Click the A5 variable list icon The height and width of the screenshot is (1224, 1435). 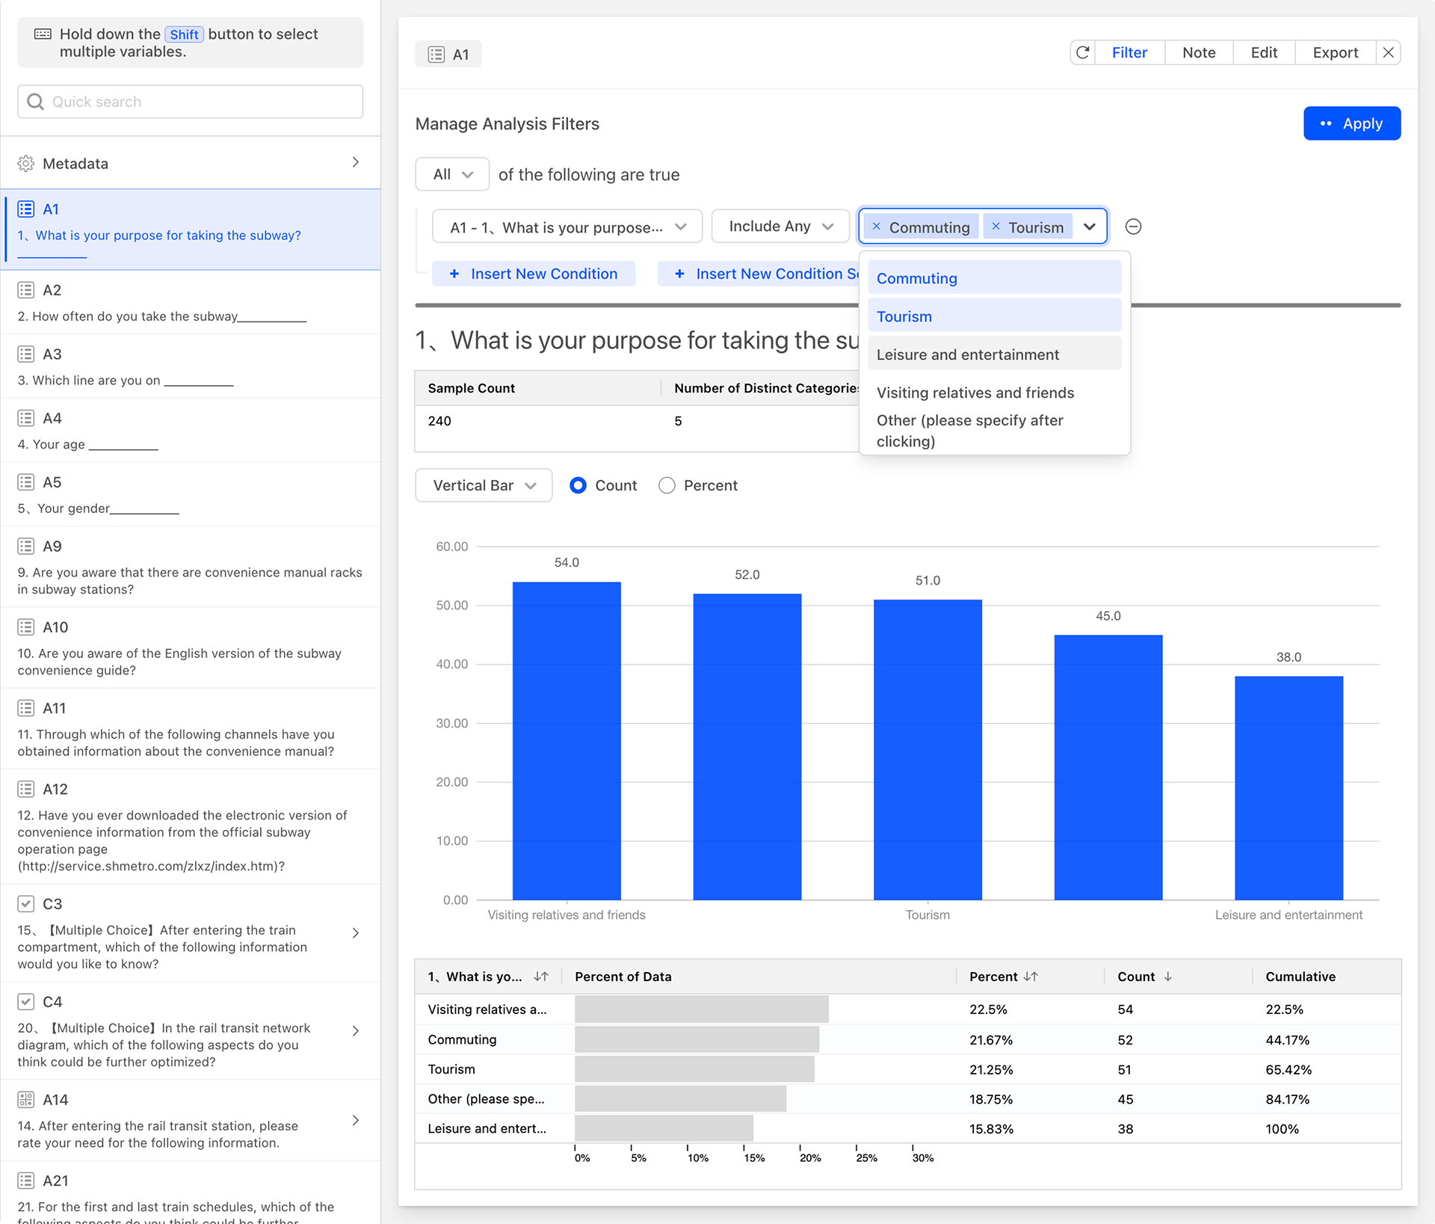pyautogui.click(x=26, y=482)
